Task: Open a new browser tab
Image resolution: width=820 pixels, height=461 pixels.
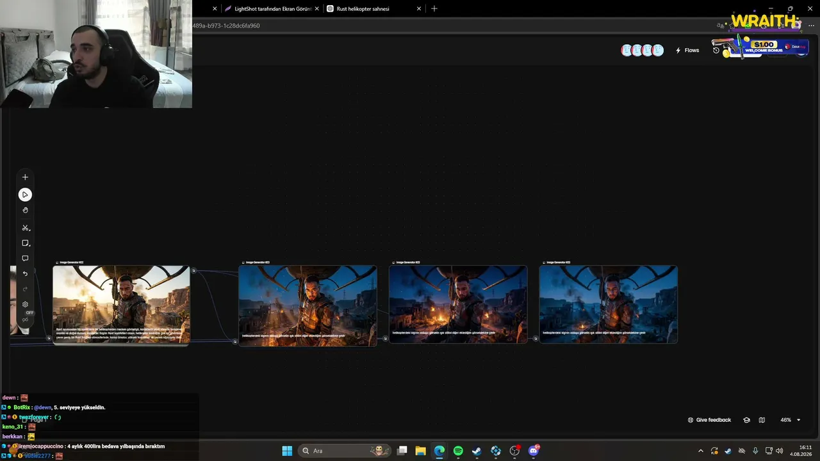Action: coord(434,9)
